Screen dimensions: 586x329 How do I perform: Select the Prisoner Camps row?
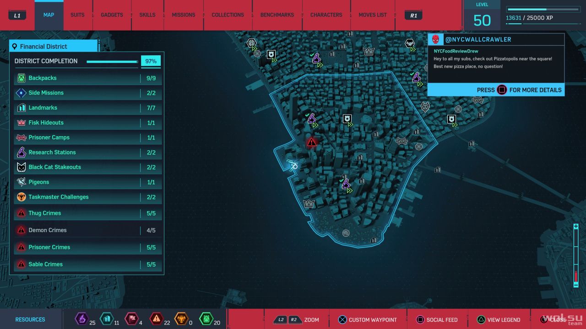click(x=87, y=138)
